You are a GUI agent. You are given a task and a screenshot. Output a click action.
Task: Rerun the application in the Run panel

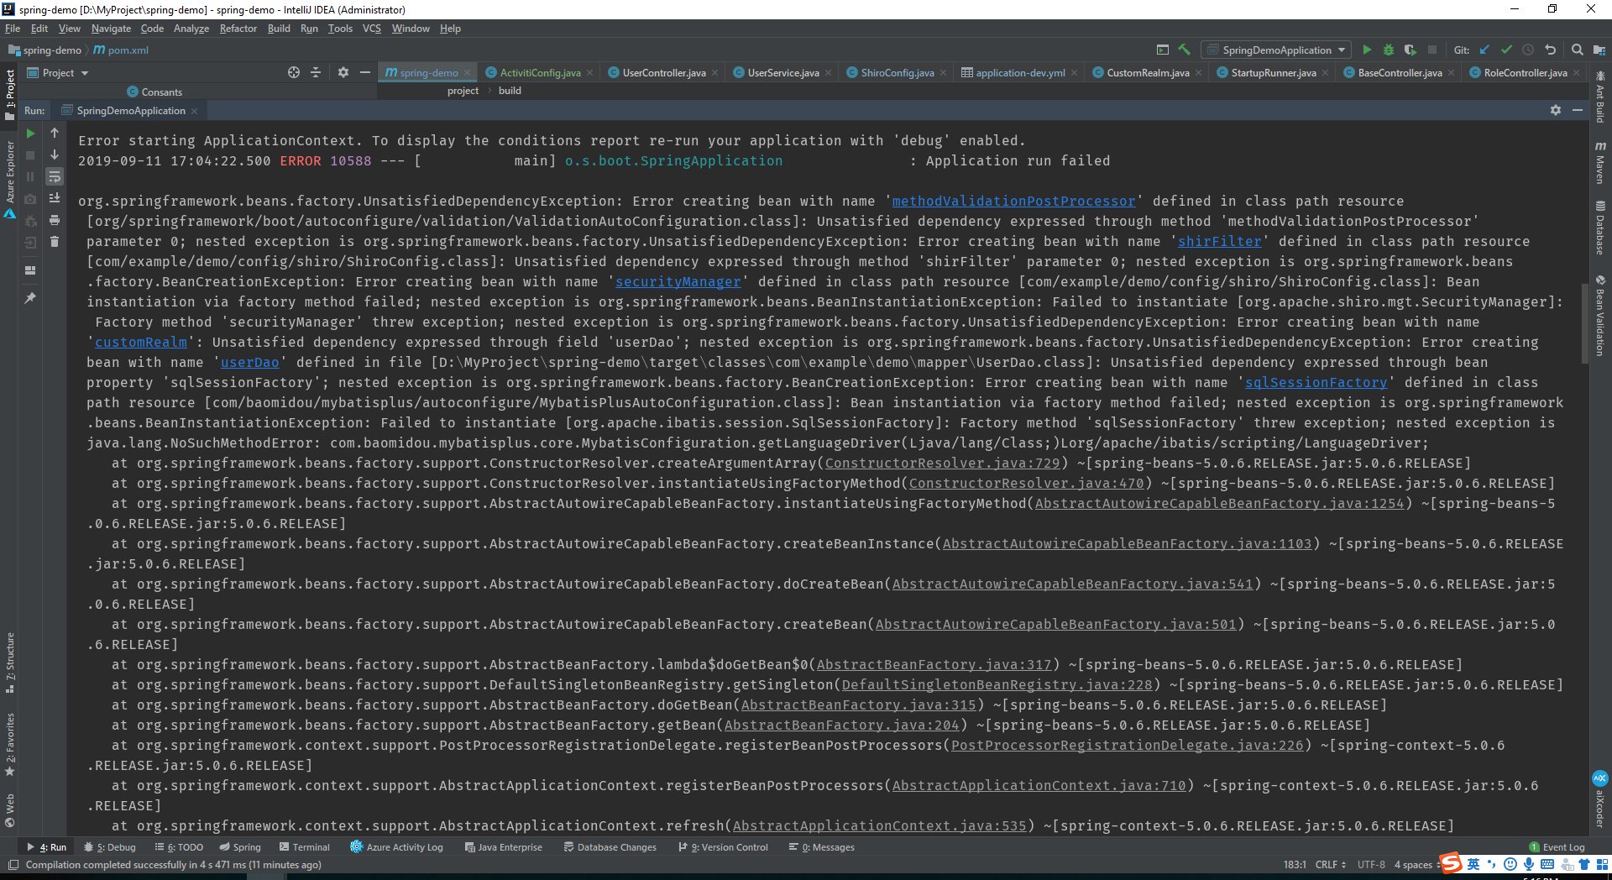coord(30,133)
